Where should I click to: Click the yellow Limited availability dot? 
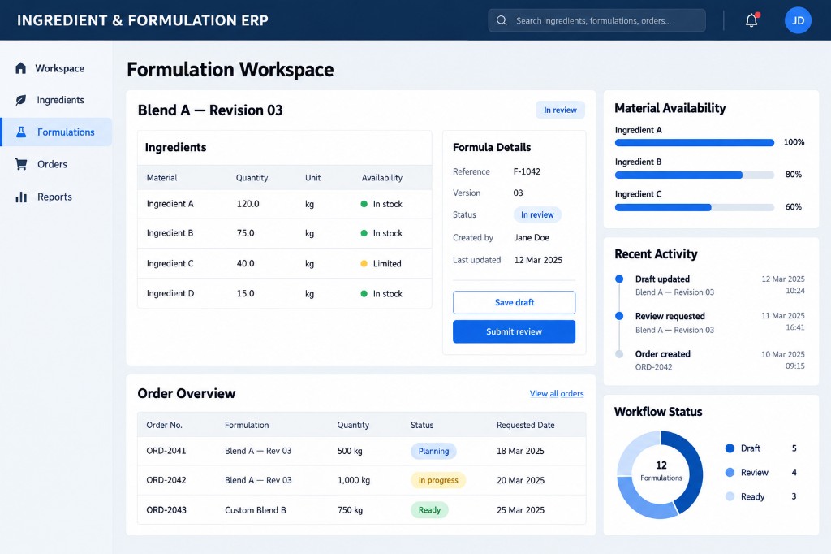point(364,263)
